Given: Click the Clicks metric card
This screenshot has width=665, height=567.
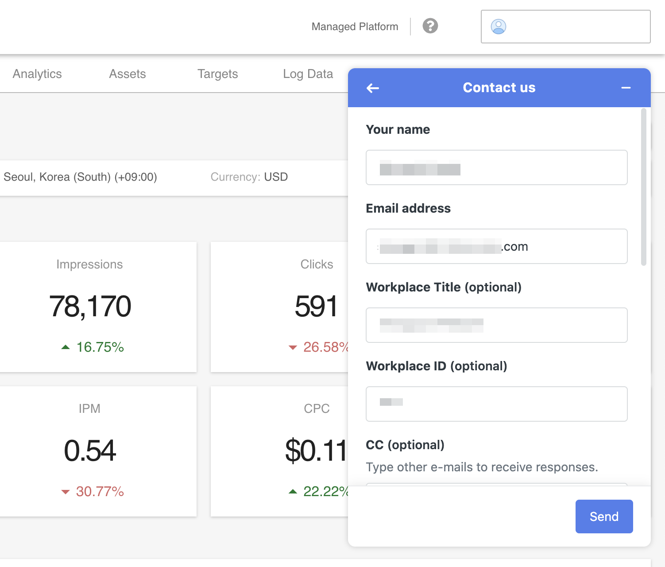Looking at the screenshot, I should pyautogui.click(x=279, y=307).
